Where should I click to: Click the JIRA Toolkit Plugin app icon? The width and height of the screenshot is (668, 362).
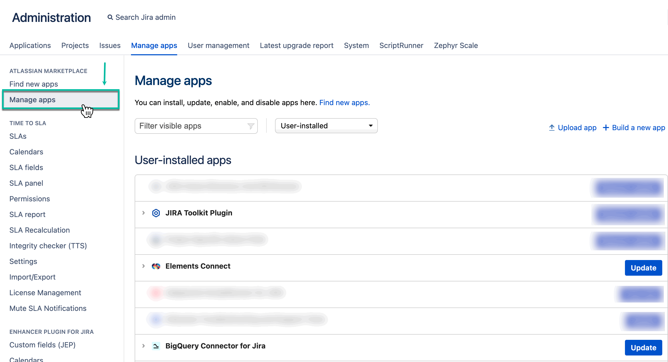[x=156, y=213]
